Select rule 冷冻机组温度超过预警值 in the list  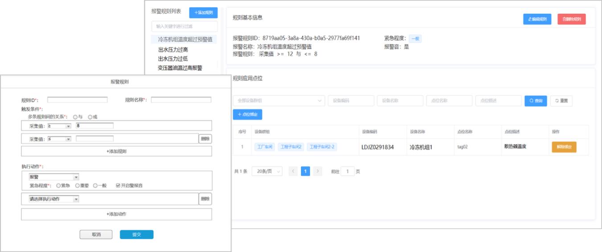pos(184,40)
